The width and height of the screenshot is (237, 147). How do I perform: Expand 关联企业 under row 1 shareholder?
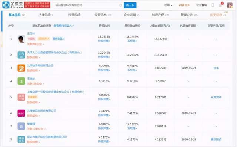pyautogui.click(x=36, y=44)
